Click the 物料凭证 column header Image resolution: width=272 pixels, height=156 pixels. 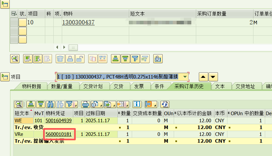click(x=59, y=114)
